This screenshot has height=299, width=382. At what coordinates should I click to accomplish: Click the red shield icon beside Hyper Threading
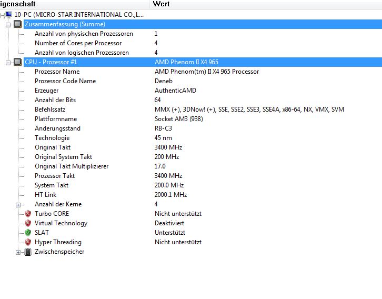(x=28, y=242)
